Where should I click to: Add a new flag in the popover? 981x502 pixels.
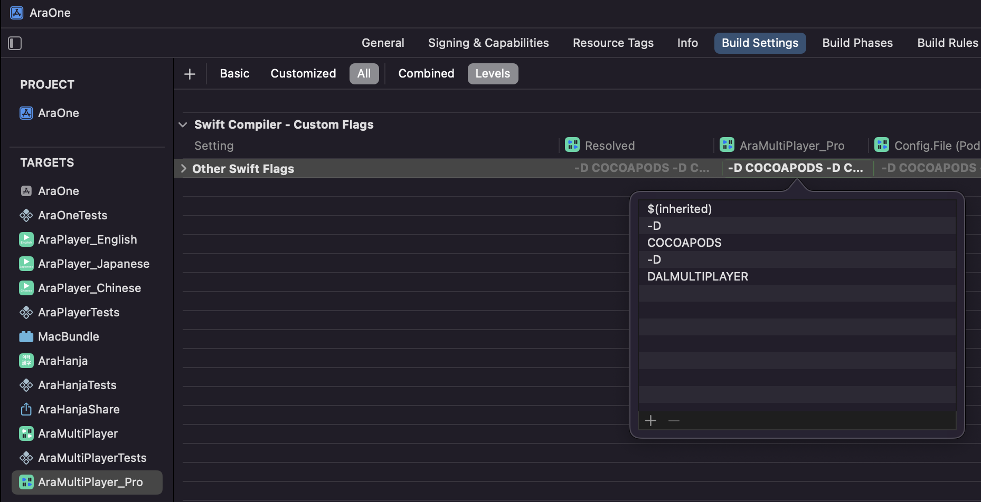(x=651, y=421)
